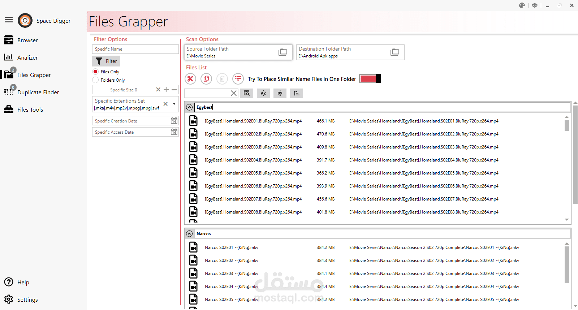The image size is (578, 310).
Task: Increase Specific Size with plus
Action: point(166,90)
